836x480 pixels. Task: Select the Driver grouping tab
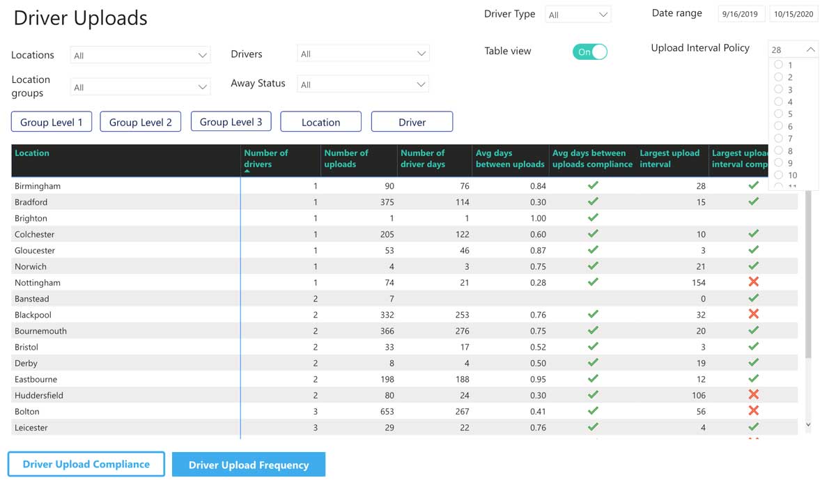tap(412, 122)
